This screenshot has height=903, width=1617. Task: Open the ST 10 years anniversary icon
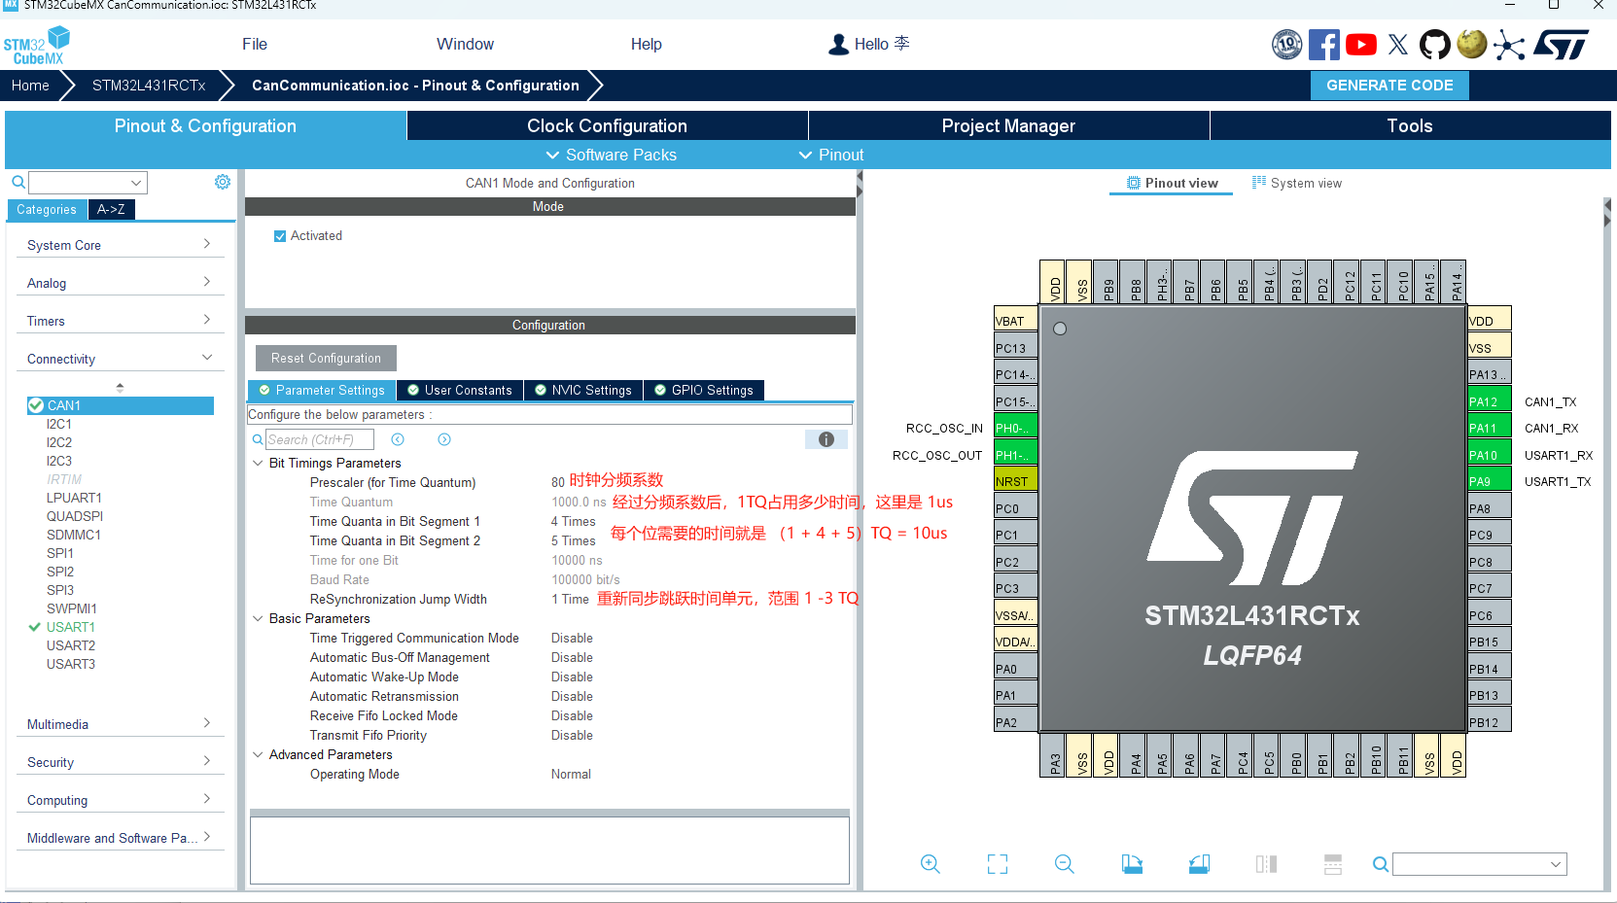[1286, 44]
